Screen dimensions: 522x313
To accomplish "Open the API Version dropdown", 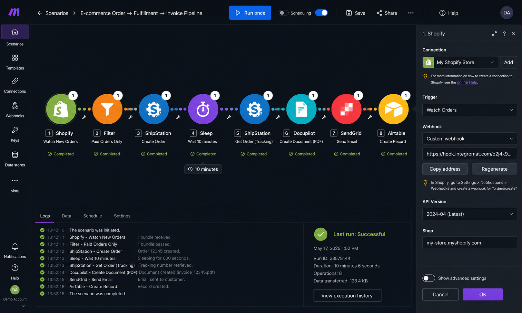I will [469, 214].
